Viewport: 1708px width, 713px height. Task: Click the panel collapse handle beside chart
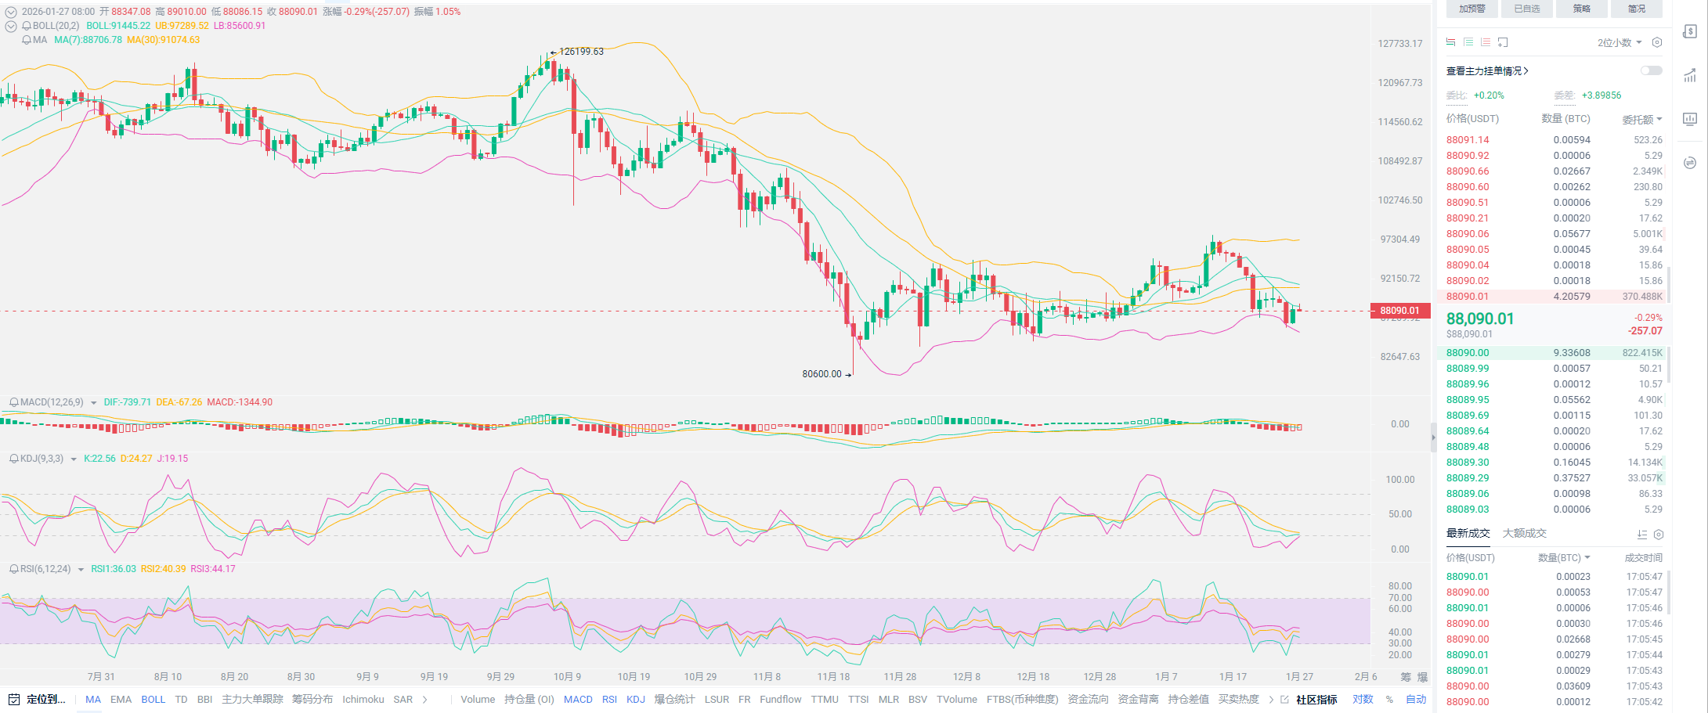click(x=1433, y=438)
